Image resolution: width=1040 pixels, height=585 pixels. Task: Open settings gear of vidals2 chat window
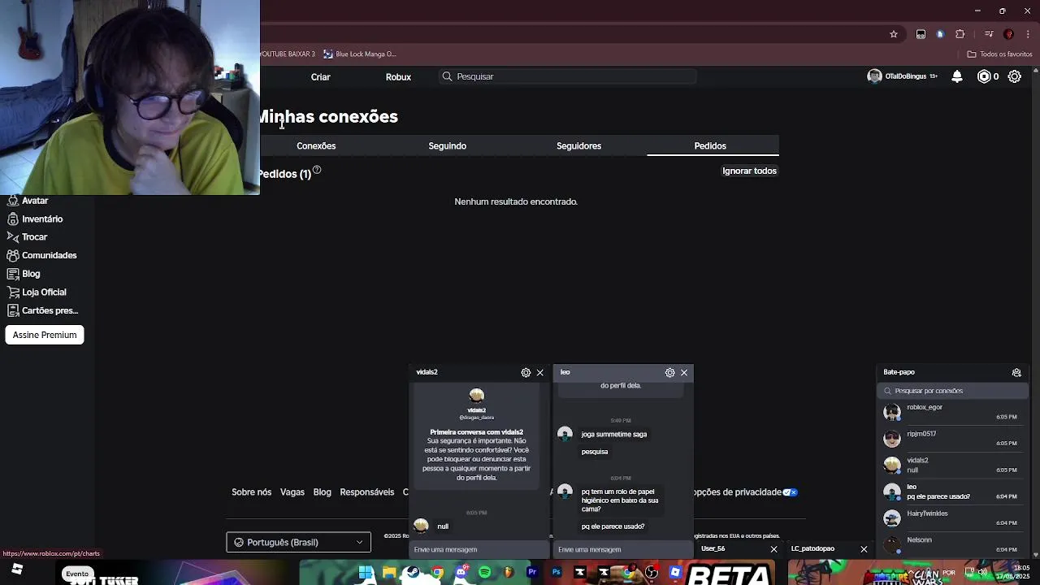point(526,373)
